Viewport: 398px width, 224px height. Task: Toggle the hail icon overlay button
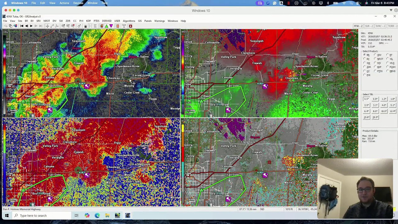click(x=102, y=26)
